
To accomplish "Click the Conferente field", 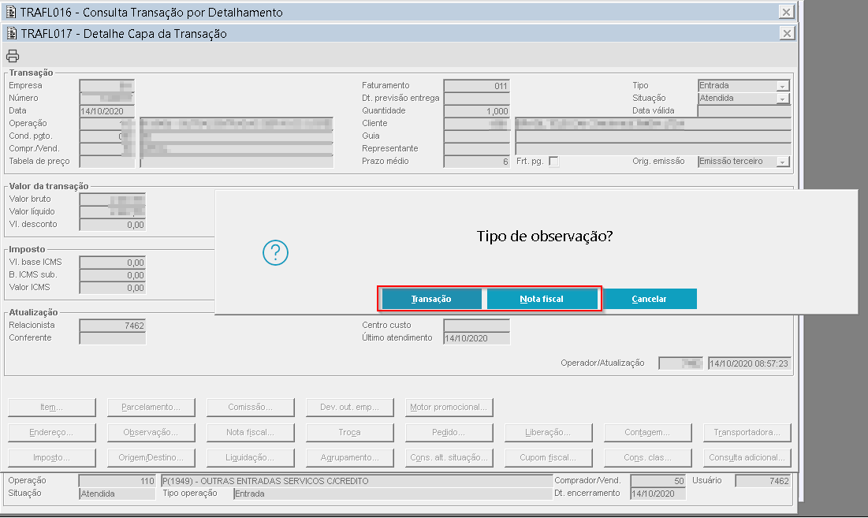I will tap(113, 338).
